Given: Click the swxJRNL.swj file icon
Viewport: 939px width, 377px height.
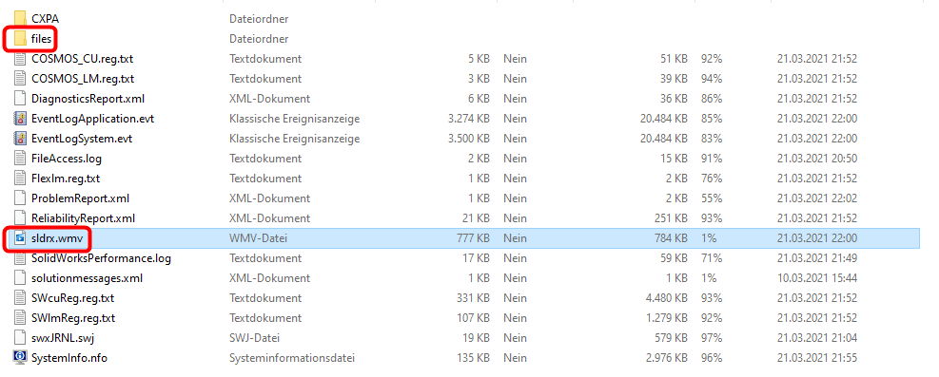Looking at the screenshot, I should (x=20, y=338).
